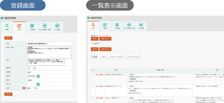Open the 照会に遷移 link for row 2
The width and height of the screenshot is (224, 103).
pos(100,86)
